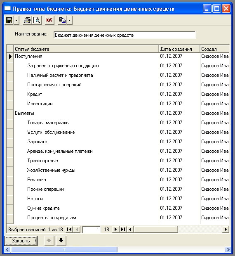The height and width of the screenshot is (256, 235).
Task: Click the window scrollbar left arrow
Action: coord(7,250)
